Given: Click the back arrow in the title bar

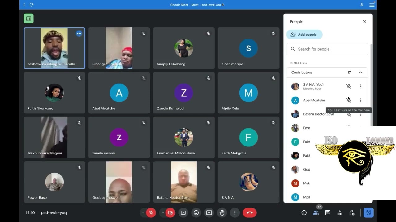Looking at the screenshot, I should point(24,5).
